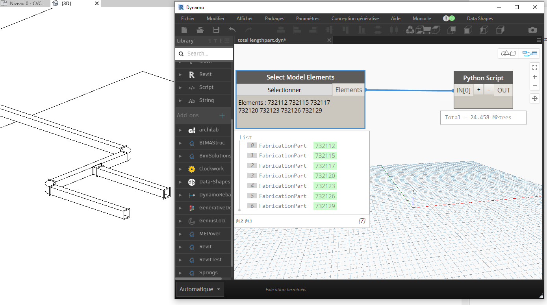Open the Packages menu
Screen dimensions: 547x305
coord(274,18)
